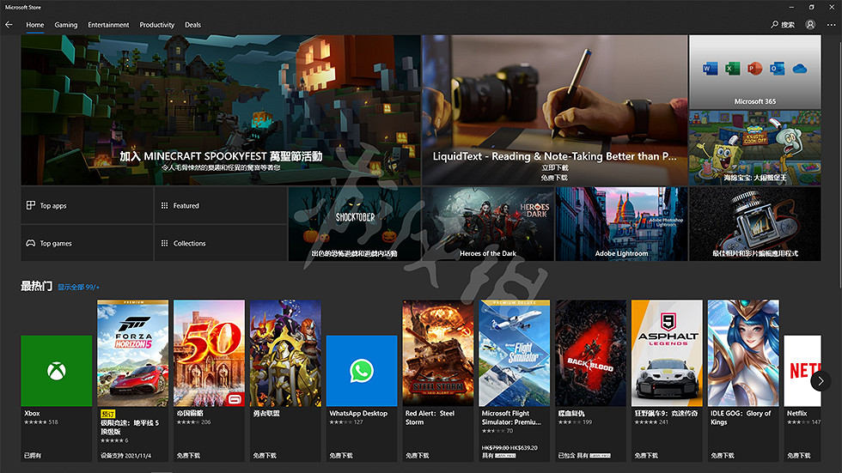This screenshot has height=473, width=842.
Task: Open Microsoft 365 tile with Office icons
Action: click(754, 72)
